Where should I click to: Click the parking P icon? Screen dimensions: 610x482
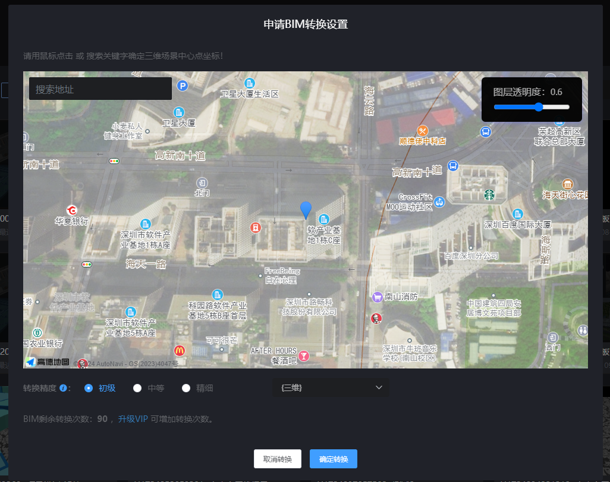[x=183, y=87]
